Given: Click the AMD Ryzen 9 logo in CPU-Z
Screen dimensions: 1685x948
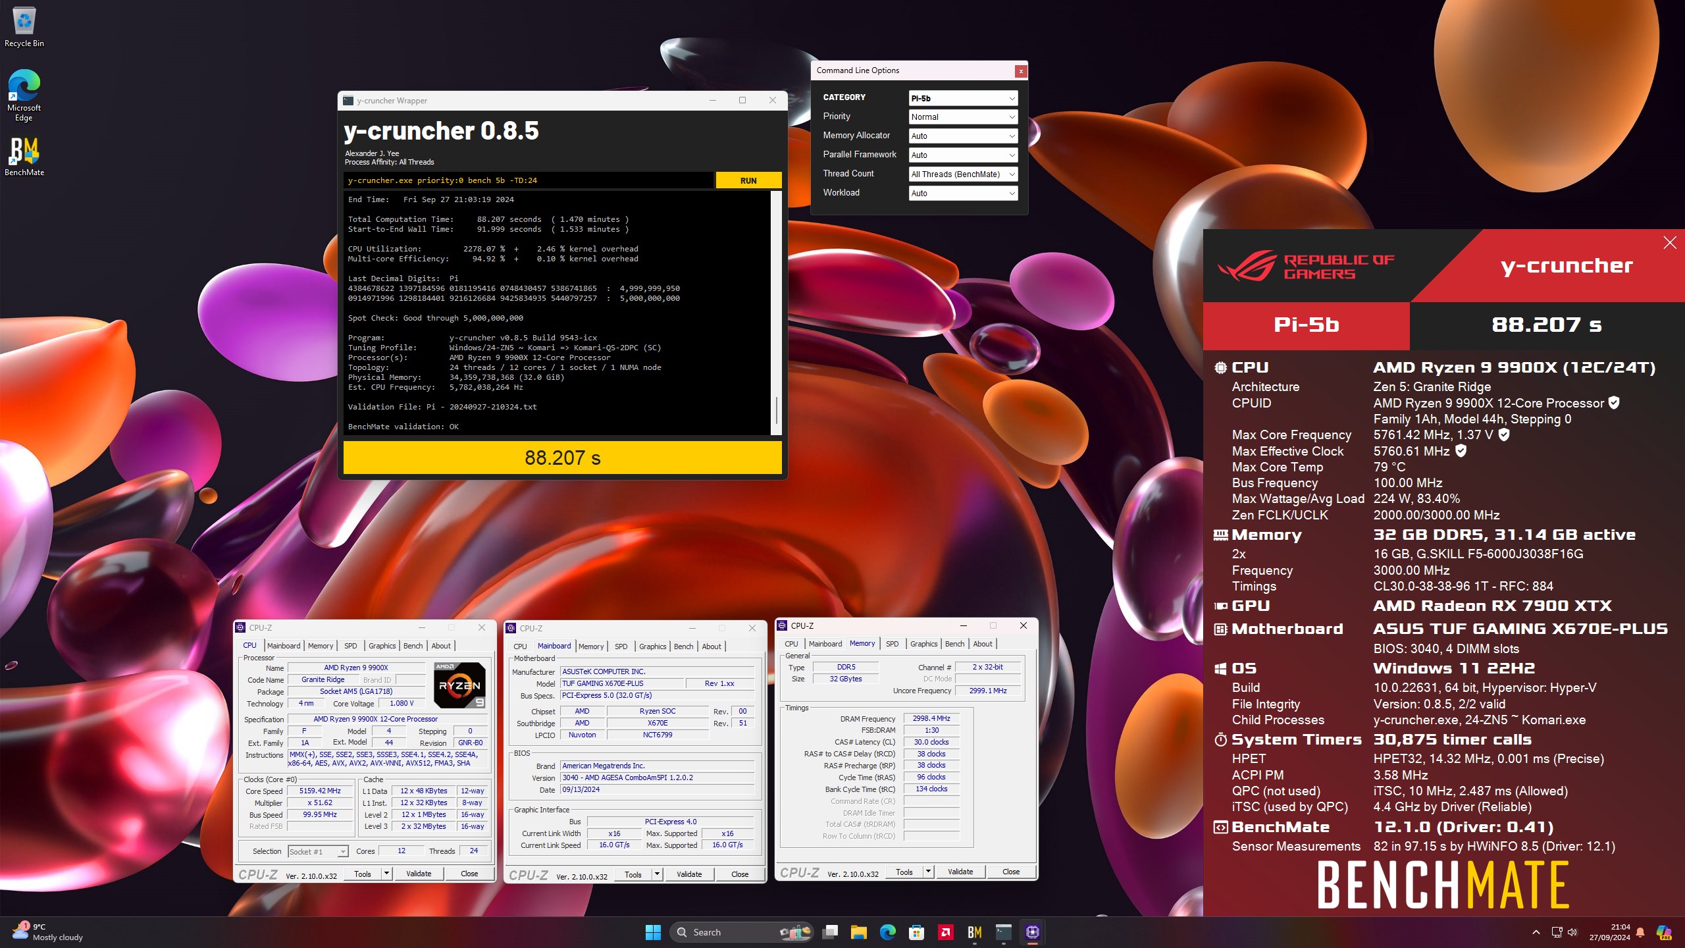Looking at the screenshot, I should (460, 685).
